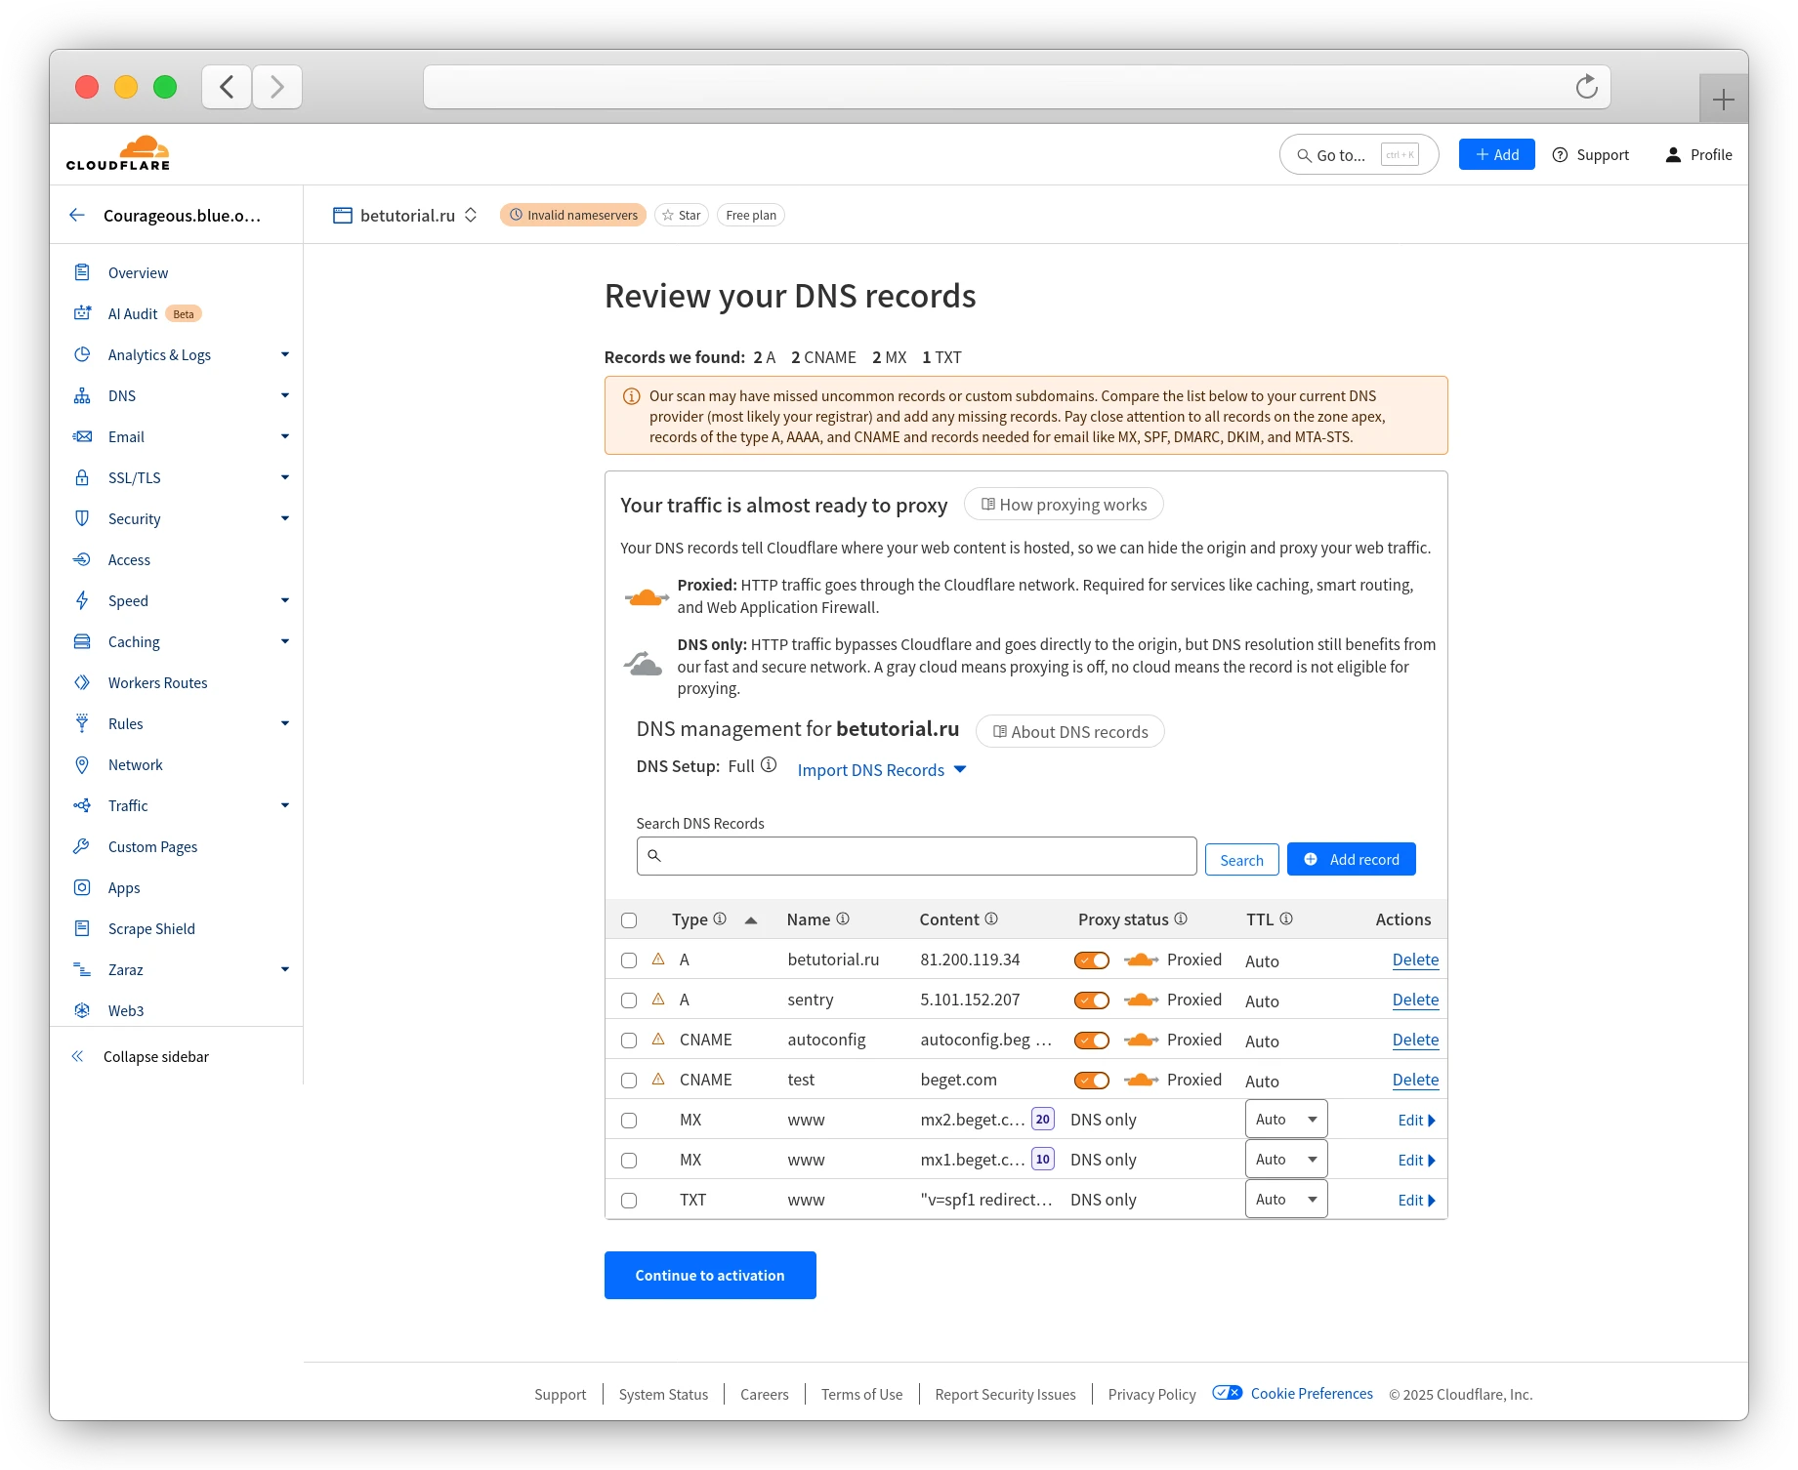Click the Search DNS Records field
Viewport: 1798px width, 1470px height.
[915, 855]
